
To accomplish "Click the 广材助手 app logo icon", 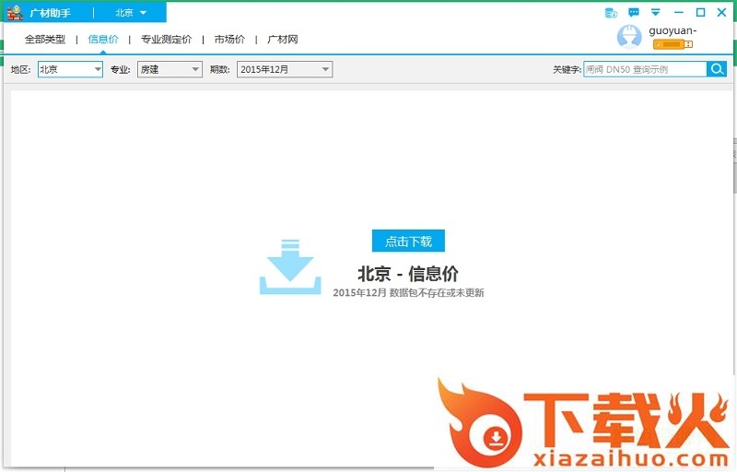I will click(15, 13).
